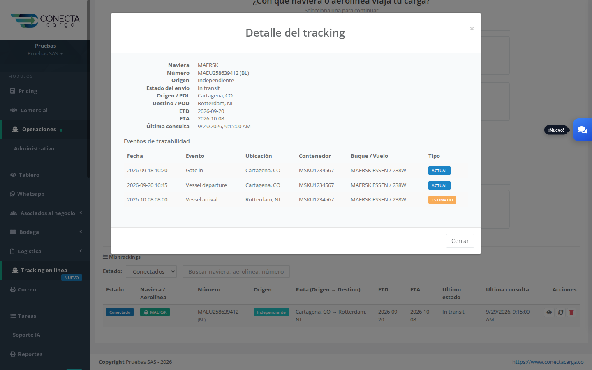View tracking details via the eye icon
Image resolution: width=592 pixels, height=370 pixels.
point(549,312)
